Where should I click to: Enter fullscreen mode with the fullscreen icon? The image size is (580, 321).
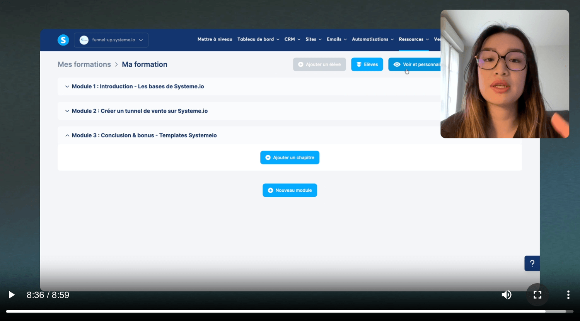pos(537,295)
